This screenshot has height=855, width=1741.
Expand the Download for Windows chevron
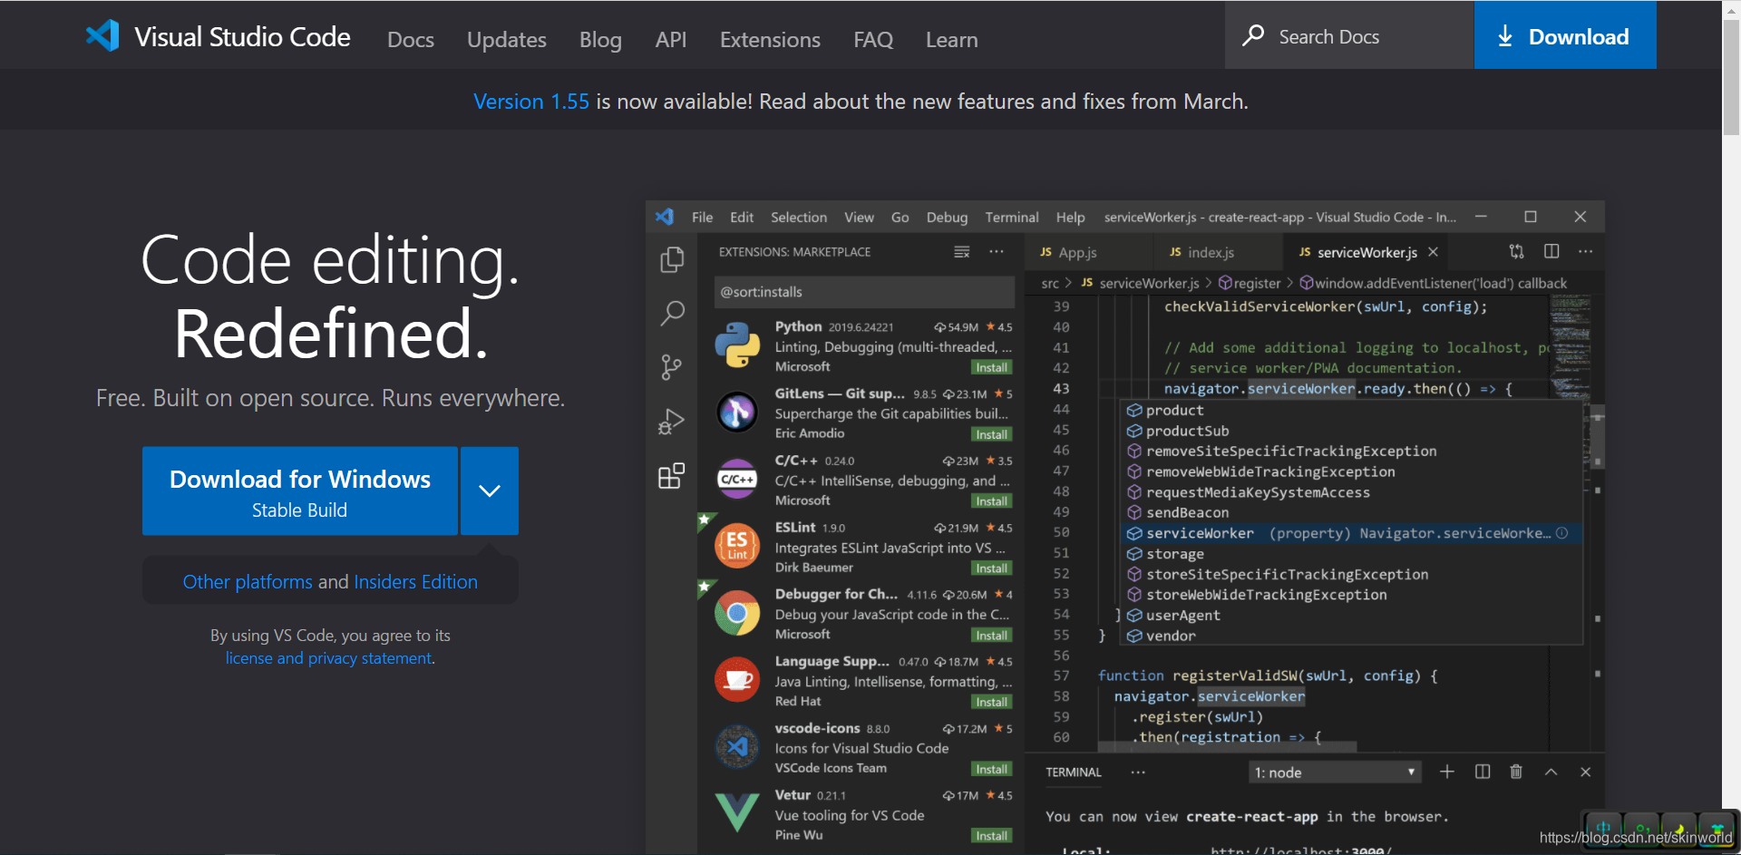pyautogui.click(x=489, y=491)
